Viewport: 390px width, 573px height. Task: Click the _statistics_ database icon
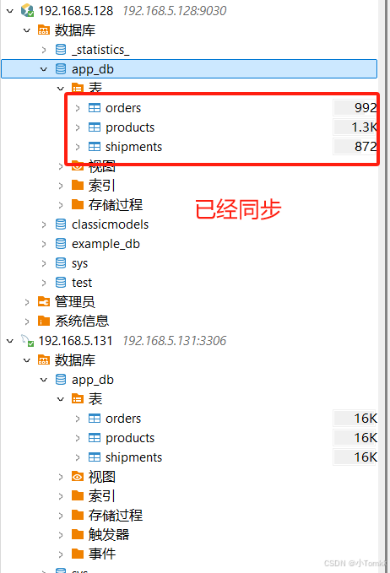(x=61, y=49)
